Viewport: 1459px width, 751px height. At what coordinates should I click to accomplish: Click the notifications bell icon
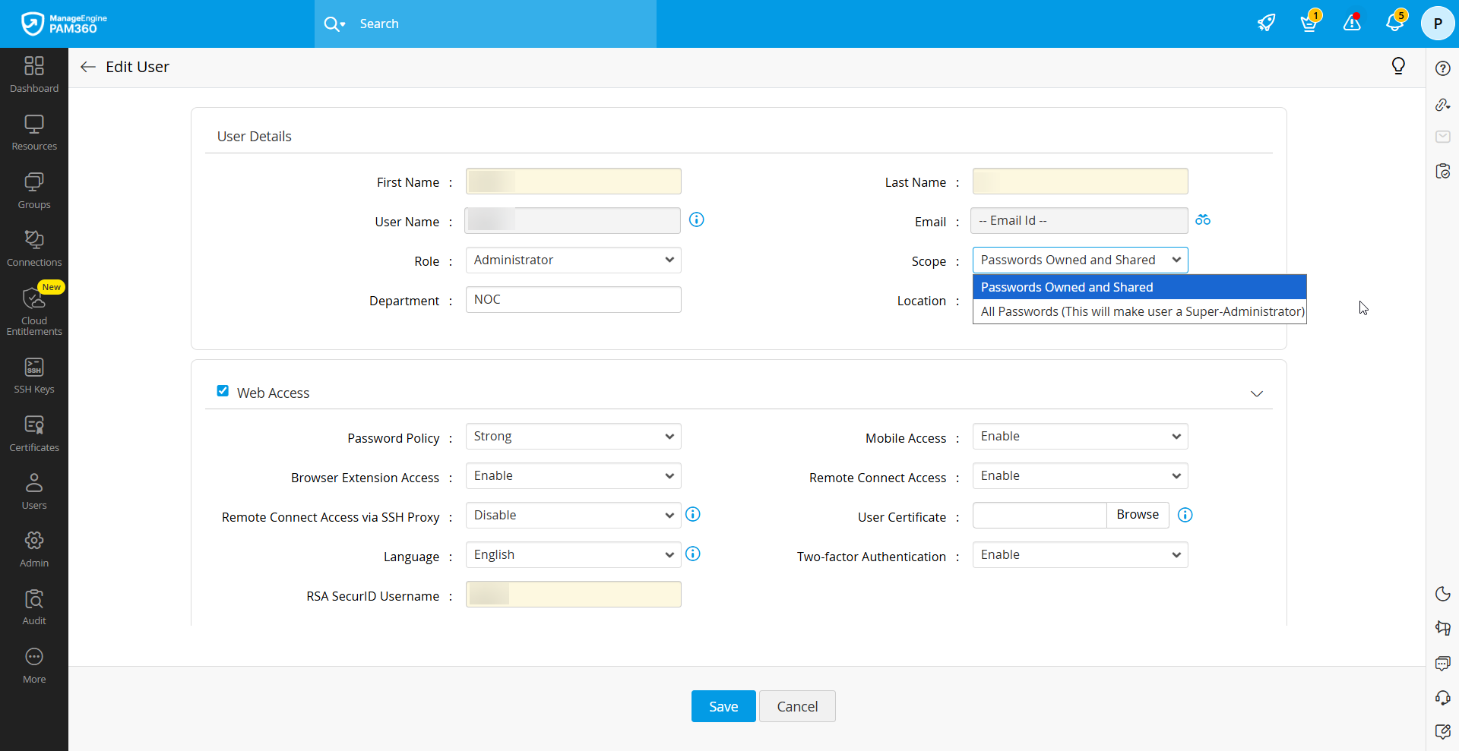coord(1394,23)
